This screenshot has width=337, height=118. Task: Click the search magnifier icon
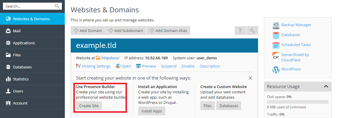(x=57, y=6)
